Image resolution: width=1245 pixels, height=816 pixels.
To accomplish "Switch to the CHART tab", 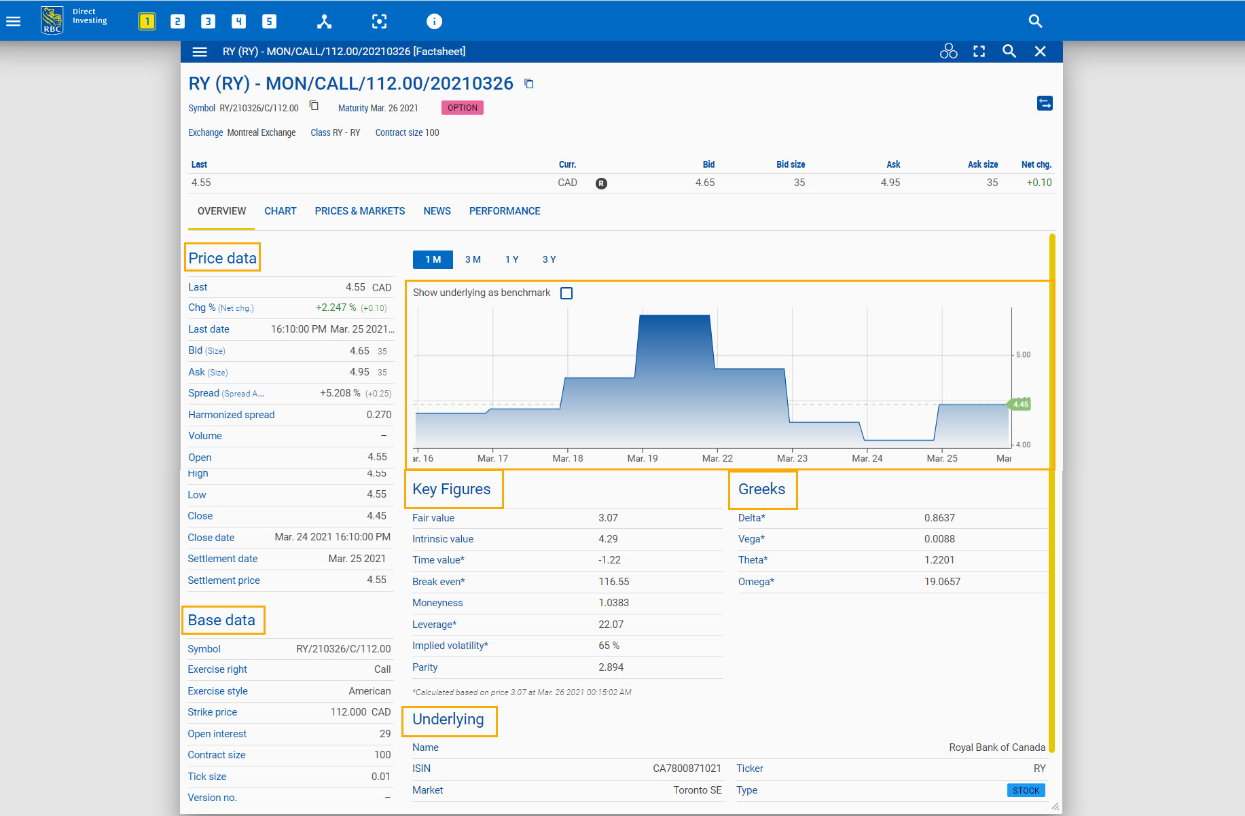I will click(x=281, y=211).
